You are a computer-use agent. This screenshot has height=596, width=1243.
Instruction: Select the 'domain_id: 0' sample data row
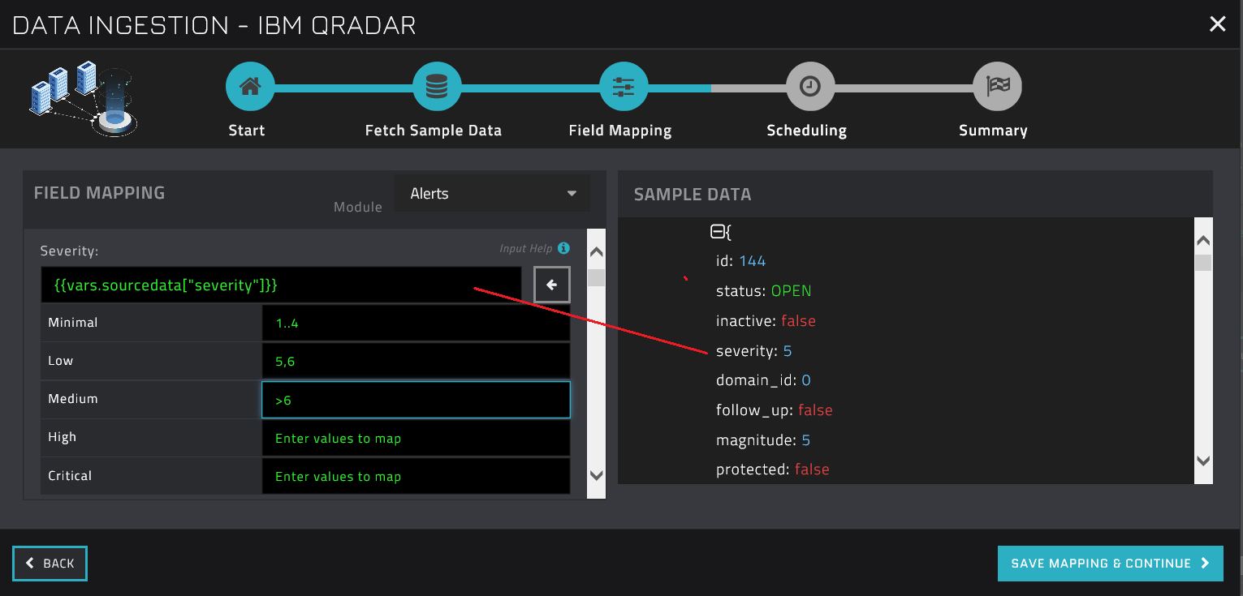[x=763, y=380]
